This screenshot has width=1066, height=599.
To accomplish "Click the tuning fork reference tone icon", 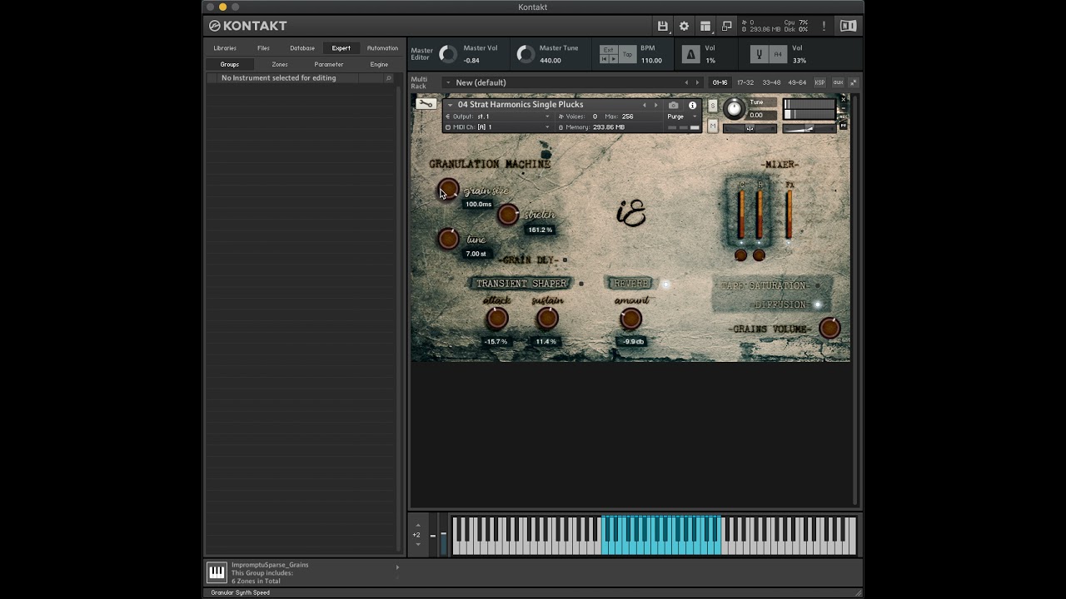I will coord(759,54).
